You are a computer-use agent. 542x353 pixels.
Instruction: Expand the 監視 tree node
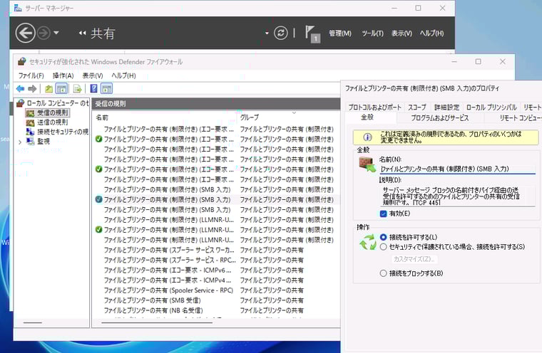click(20, 141)
